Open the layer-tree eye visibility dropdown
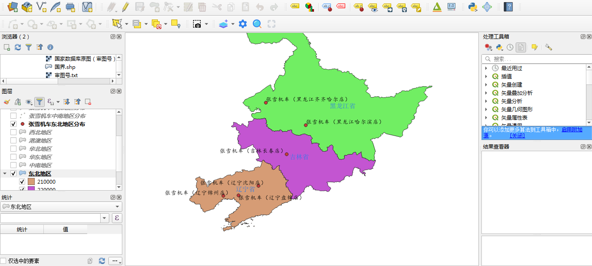The image size is (592, 266). coord(29,102)
